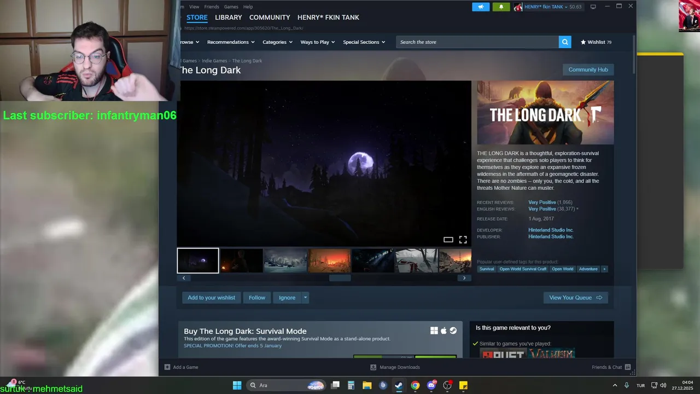Viewport: 700px width, 394px height.
Task: Open the Categories dropdown
Action: [277, 42]
